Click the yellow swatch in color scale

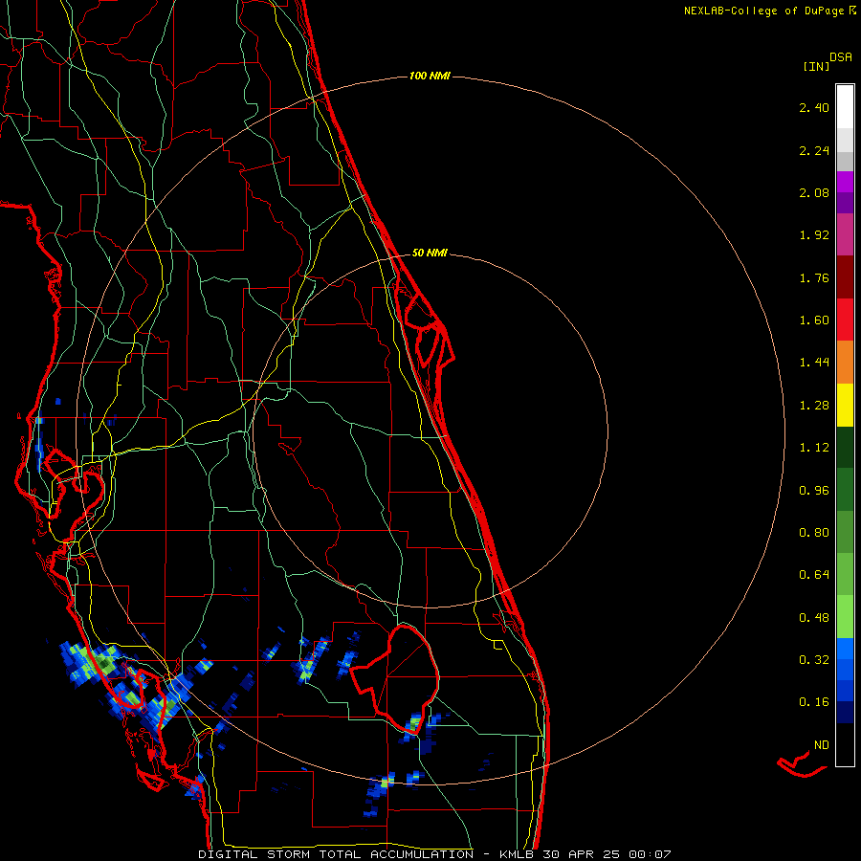(845, 405)
